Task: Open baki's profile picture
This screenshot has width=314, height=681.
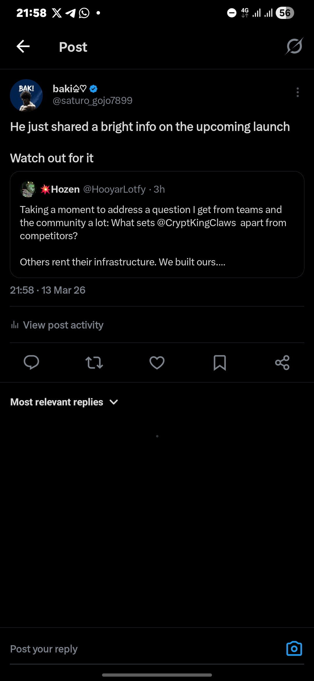Action: pyautogui.click(x=26, y=95)
